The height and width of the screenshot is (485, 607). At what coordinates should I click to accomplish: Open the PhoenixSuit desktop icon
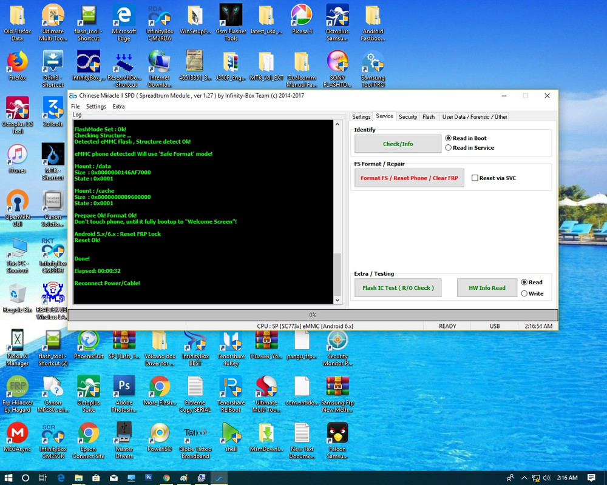click(x=89, y=344)
